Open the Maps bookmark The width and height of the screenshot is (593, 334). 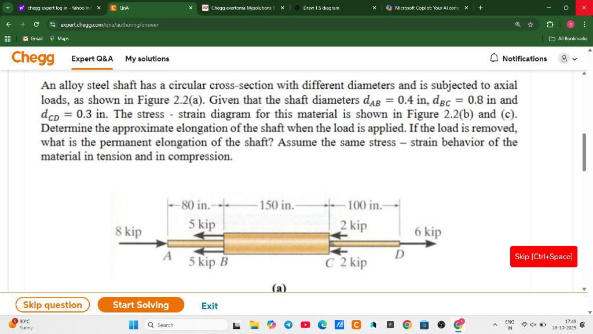pos(60,39)
